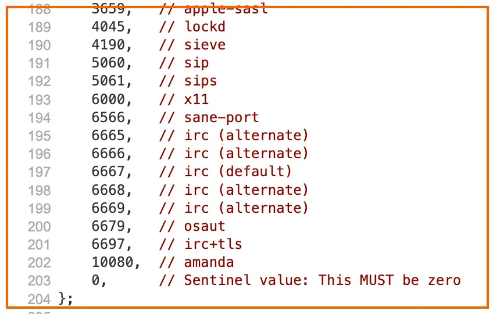Screen dimensions: 493x314
Task: Click port value 10080
Action: coord(113,262)
